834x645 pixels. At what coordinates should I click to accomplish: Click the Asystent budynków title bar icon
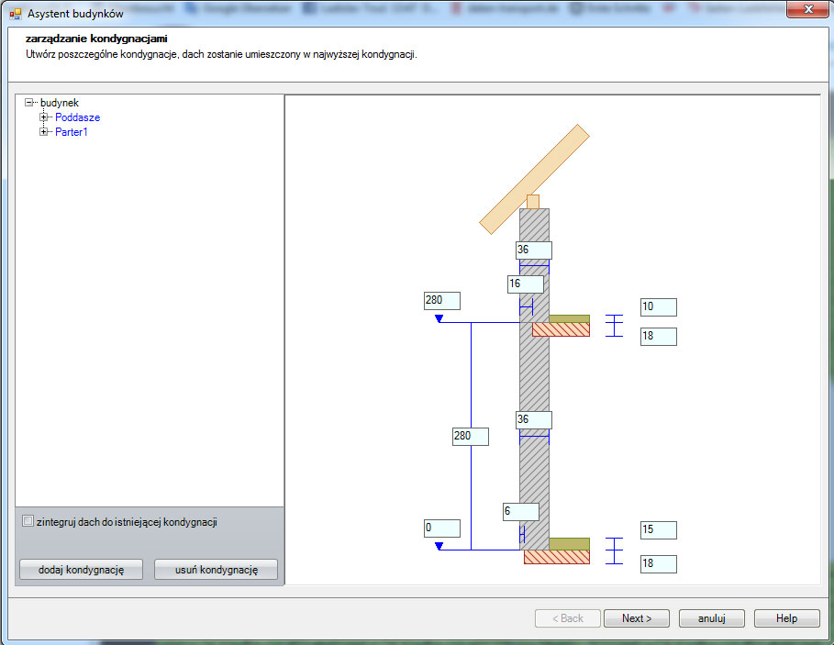(15, 14)
